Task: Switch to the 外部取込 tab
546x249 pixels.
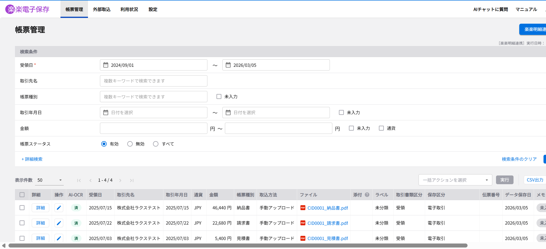Action: point(101,9)
